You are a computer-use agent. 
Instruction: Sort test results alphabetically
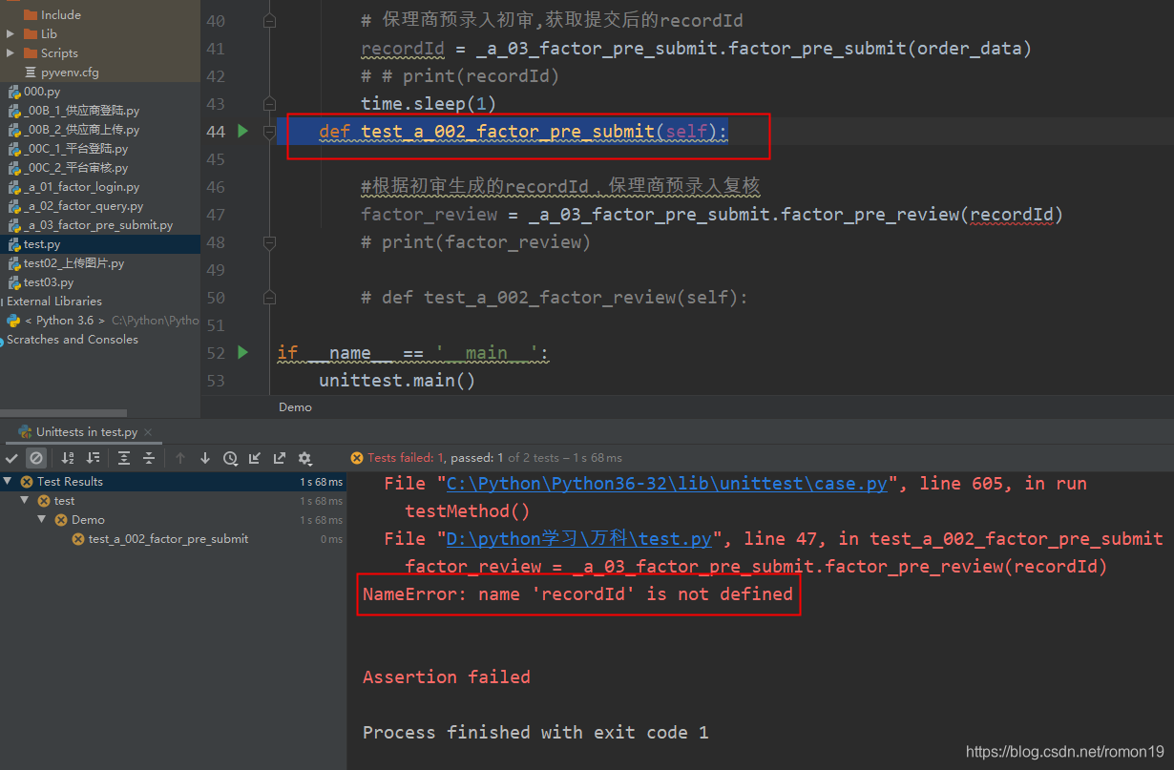(x=68, y=458)
